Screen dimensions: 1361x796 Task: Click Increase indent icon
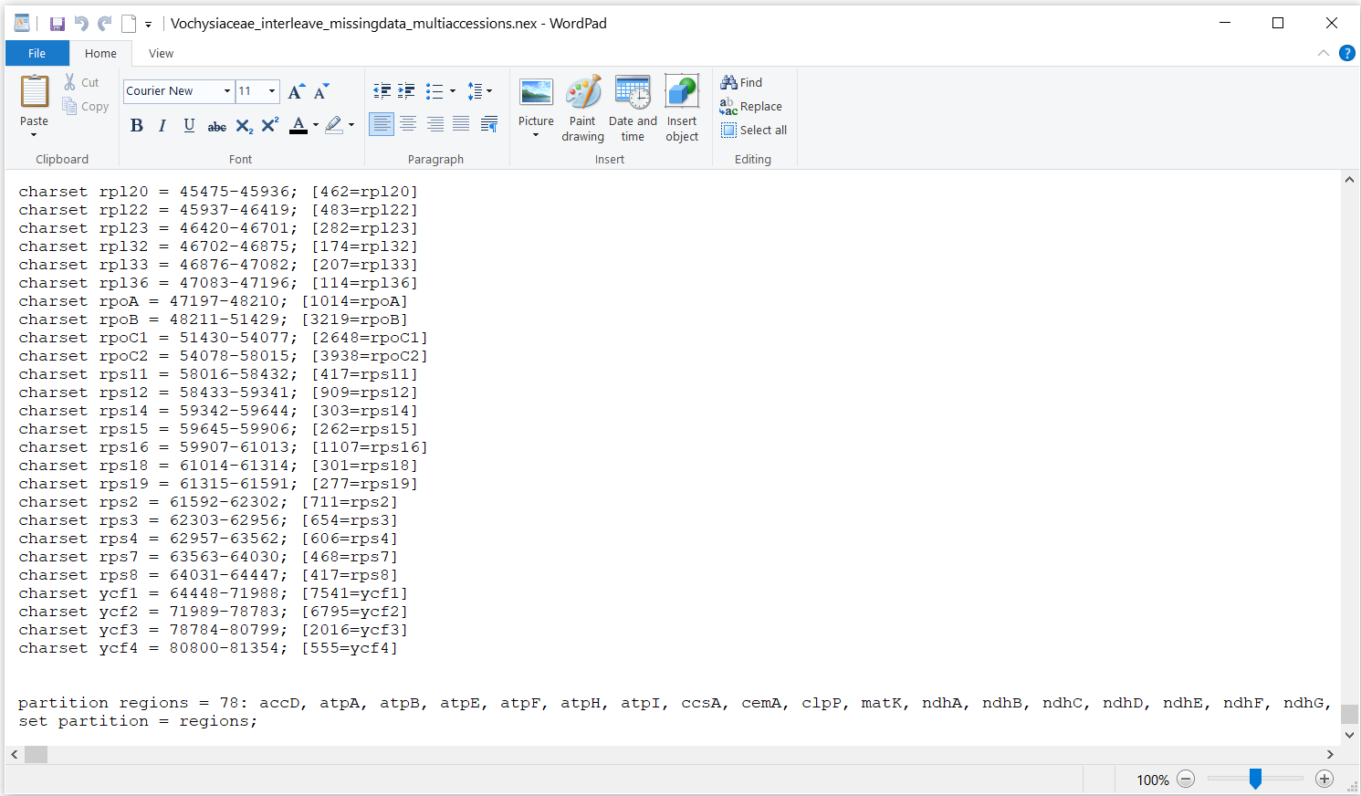[x=406, y=91]
